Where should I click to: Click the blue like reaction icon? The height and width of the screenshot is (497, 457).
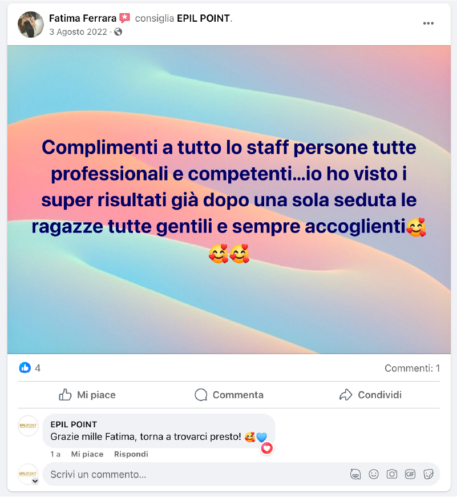coord(25,368)
